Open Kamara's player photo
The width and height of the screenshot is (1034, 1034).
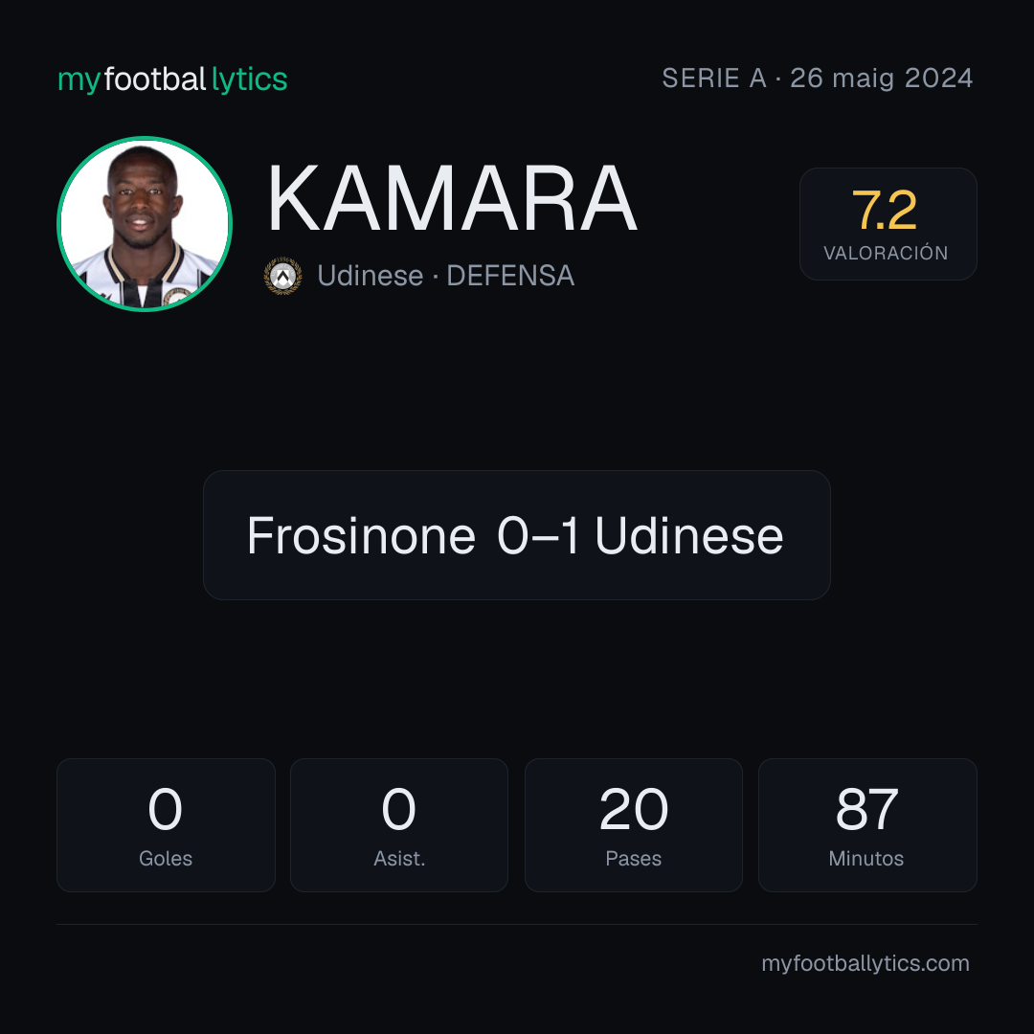click(x=145, y=223)
